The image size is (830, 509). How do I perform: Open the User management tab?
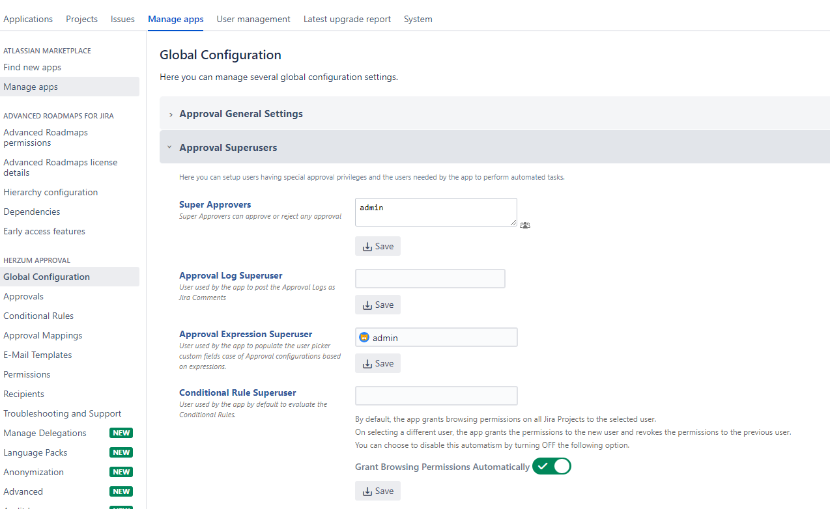point(253,19)
